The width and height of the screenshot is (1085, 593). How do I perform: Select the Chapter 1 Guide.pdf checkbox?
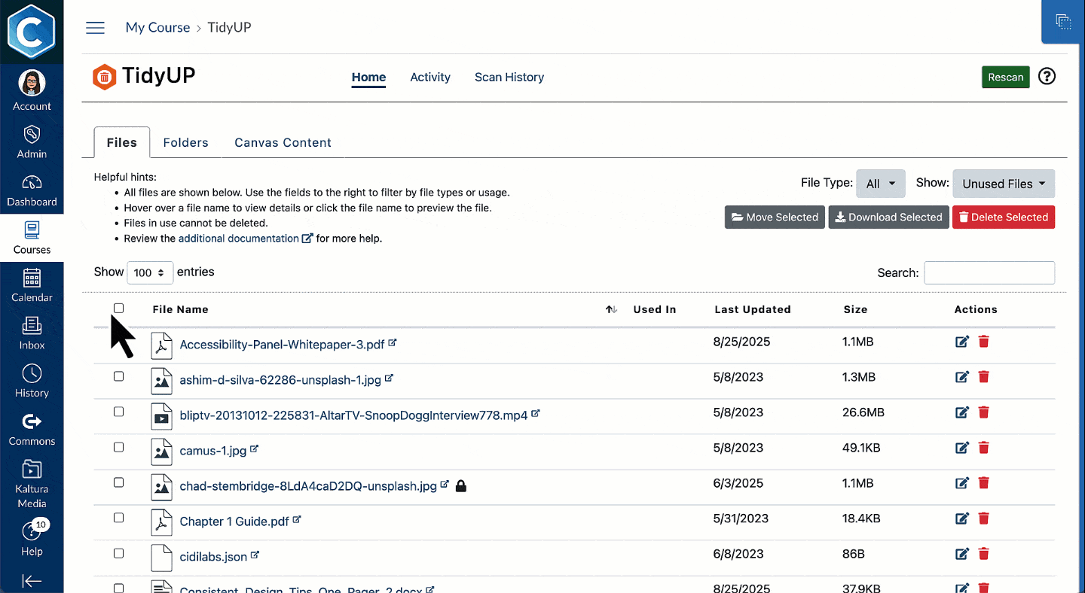pos(118,518)
